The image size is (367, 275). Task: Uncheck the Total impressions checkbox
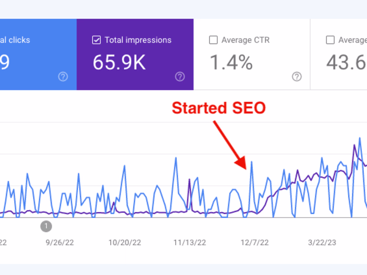[x=96, y=40]
